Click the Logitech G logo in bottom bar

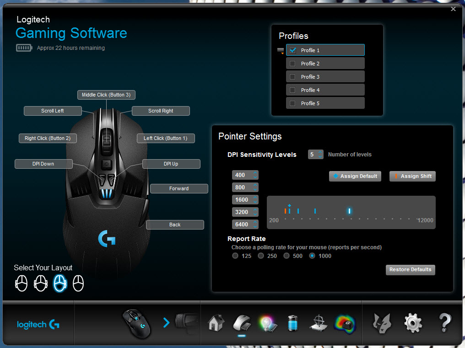[x=38, y=325]
